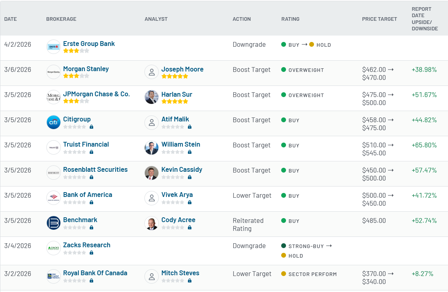Click the Zacks Research logo icon

[54, 248]
